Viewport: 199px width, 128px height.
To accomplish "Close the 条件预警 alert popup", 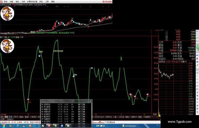I will (x=90, y=101).
